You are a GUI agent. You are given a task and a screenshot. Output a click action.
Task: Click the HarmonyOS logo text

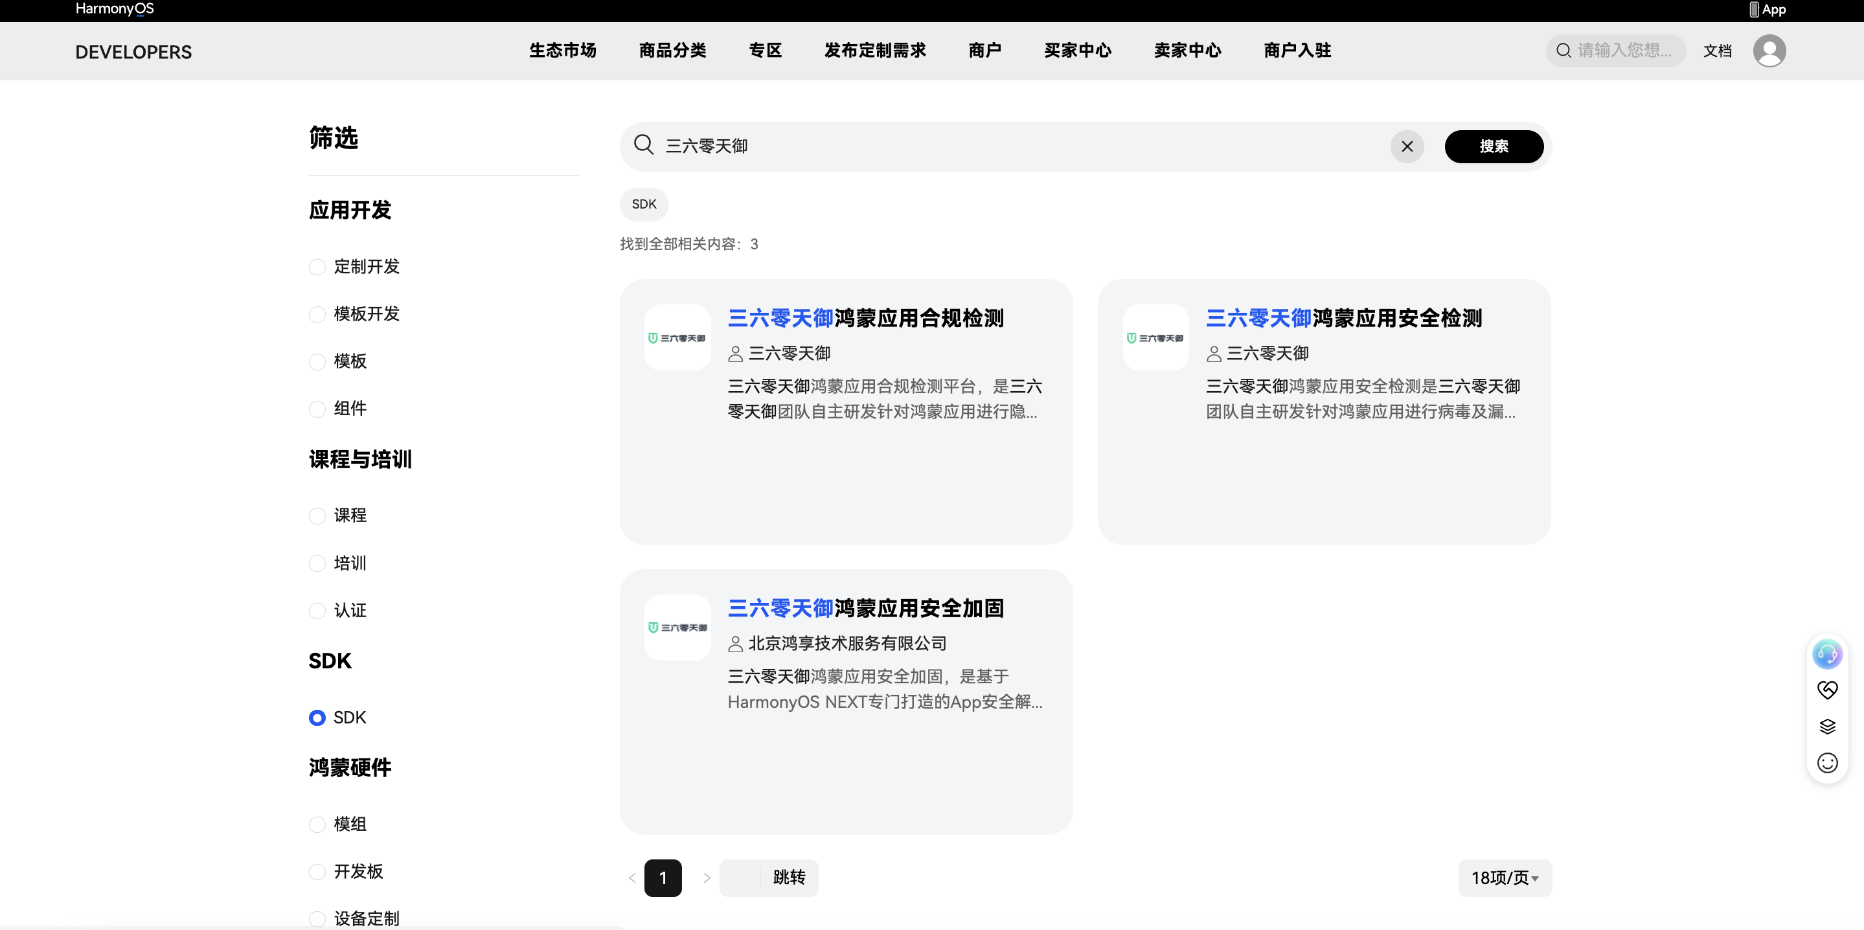pyautogui.click(x=115, y=8)
